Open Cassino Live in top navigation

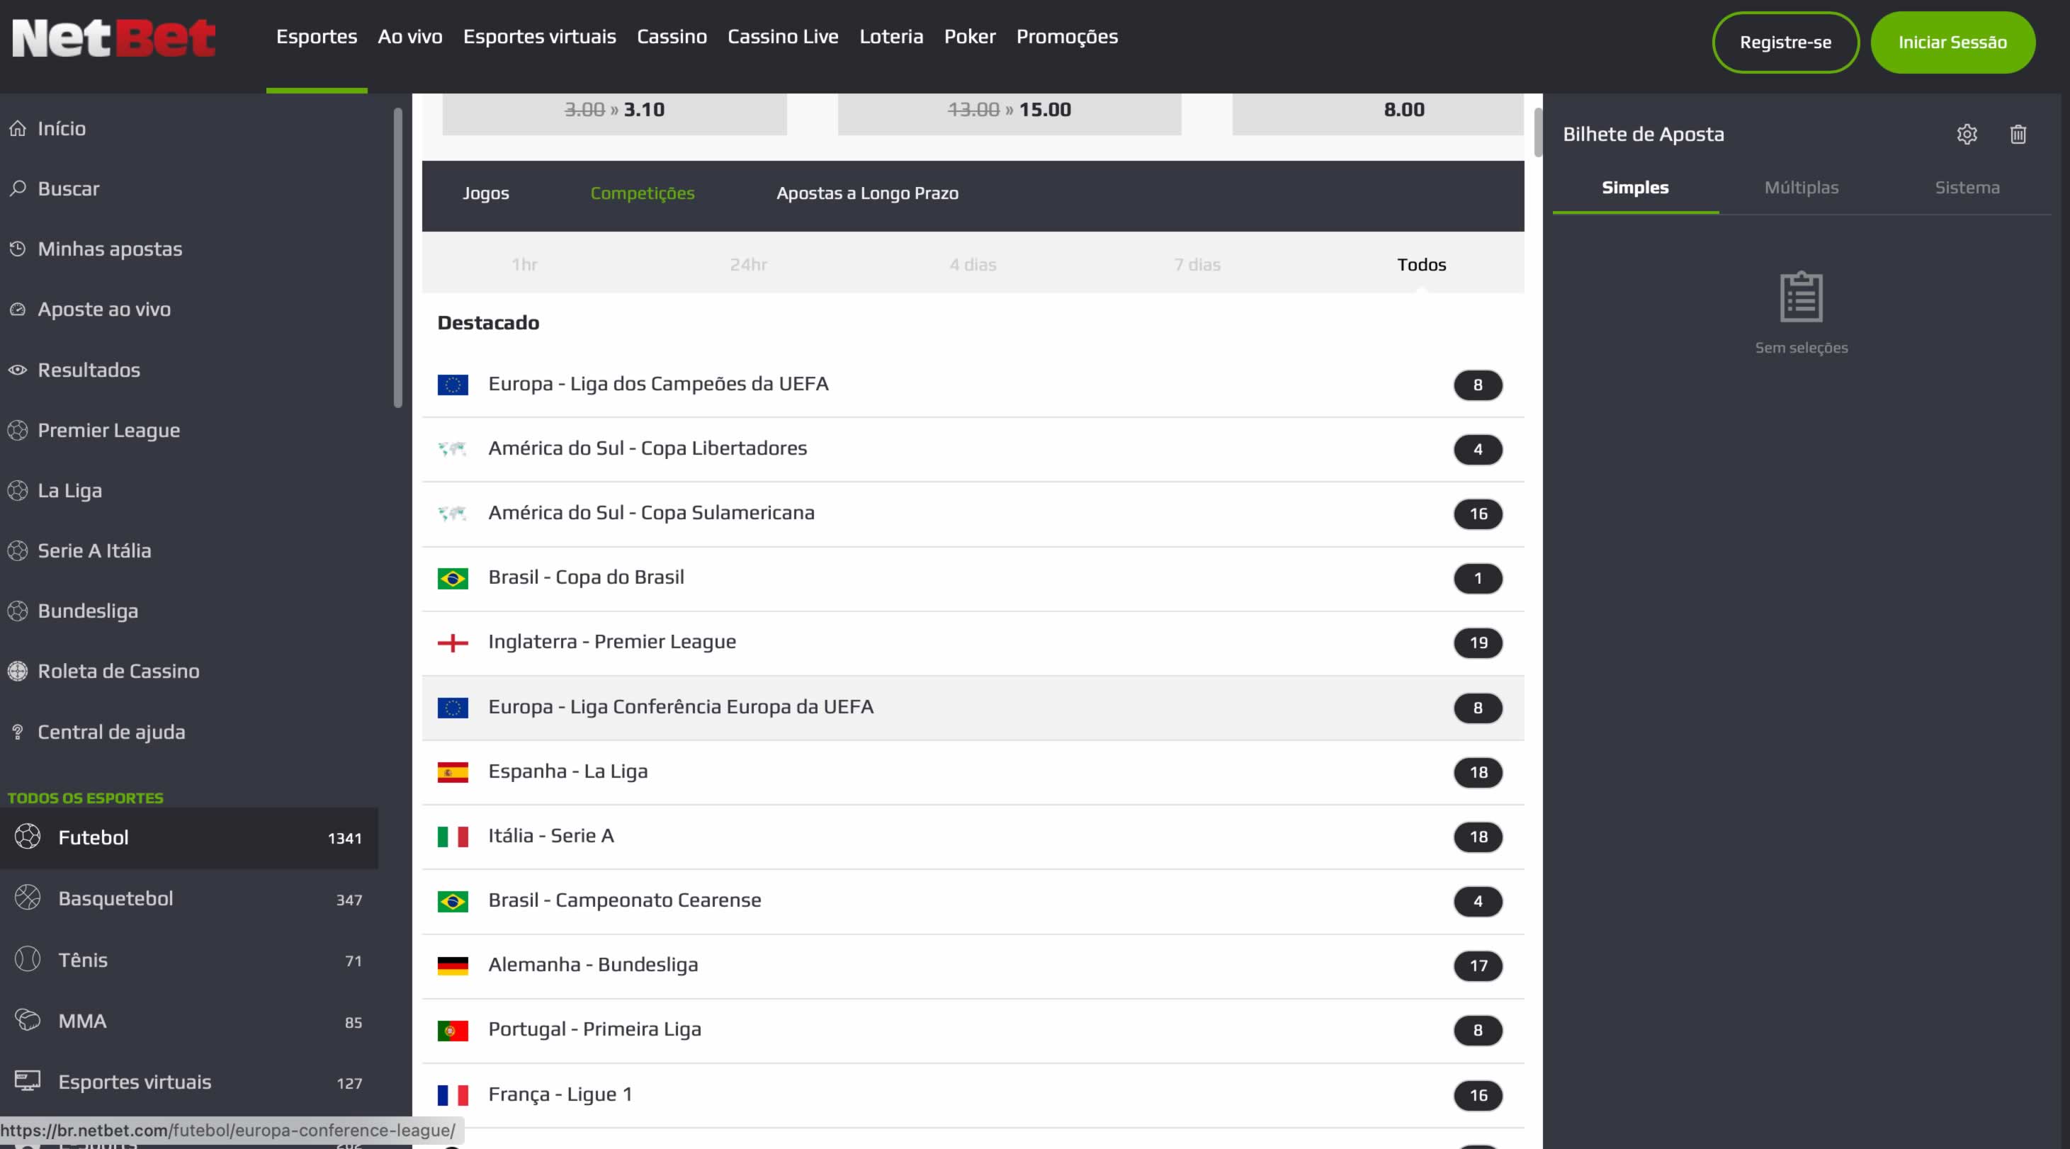click(x=783, y=37)
